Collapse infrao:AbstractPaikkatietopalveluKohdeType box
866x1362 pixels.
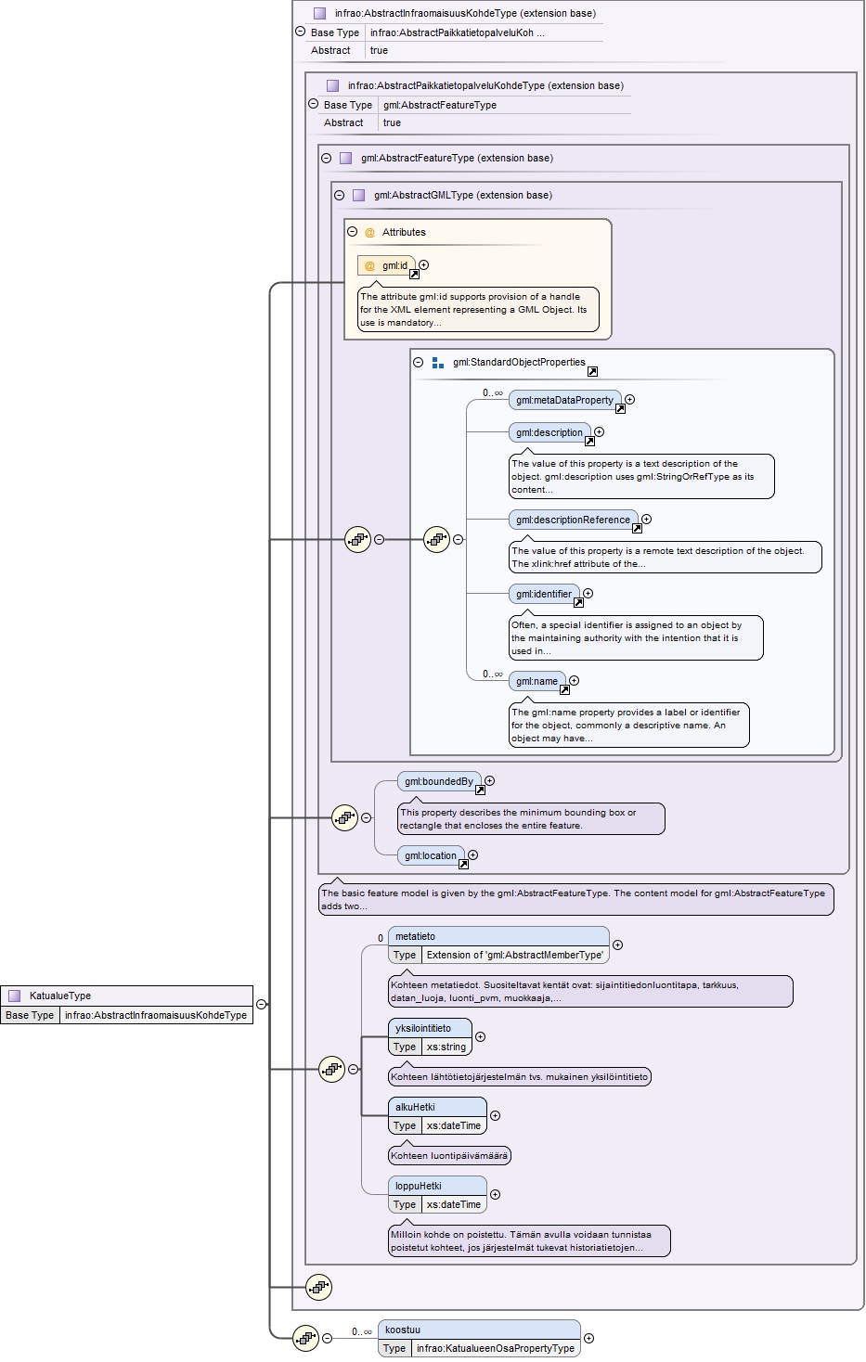coord(313,104)
